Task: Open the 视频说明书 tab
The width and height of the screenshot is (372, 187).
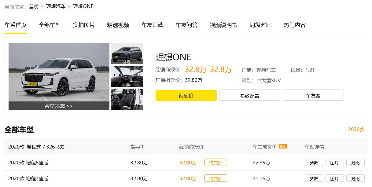Action: (x=223, y=25)
